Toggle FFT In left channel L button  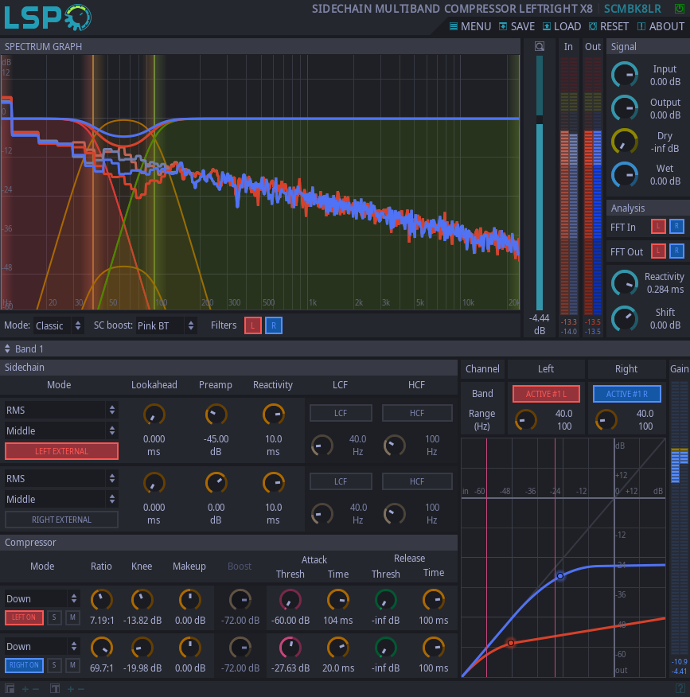658,226
